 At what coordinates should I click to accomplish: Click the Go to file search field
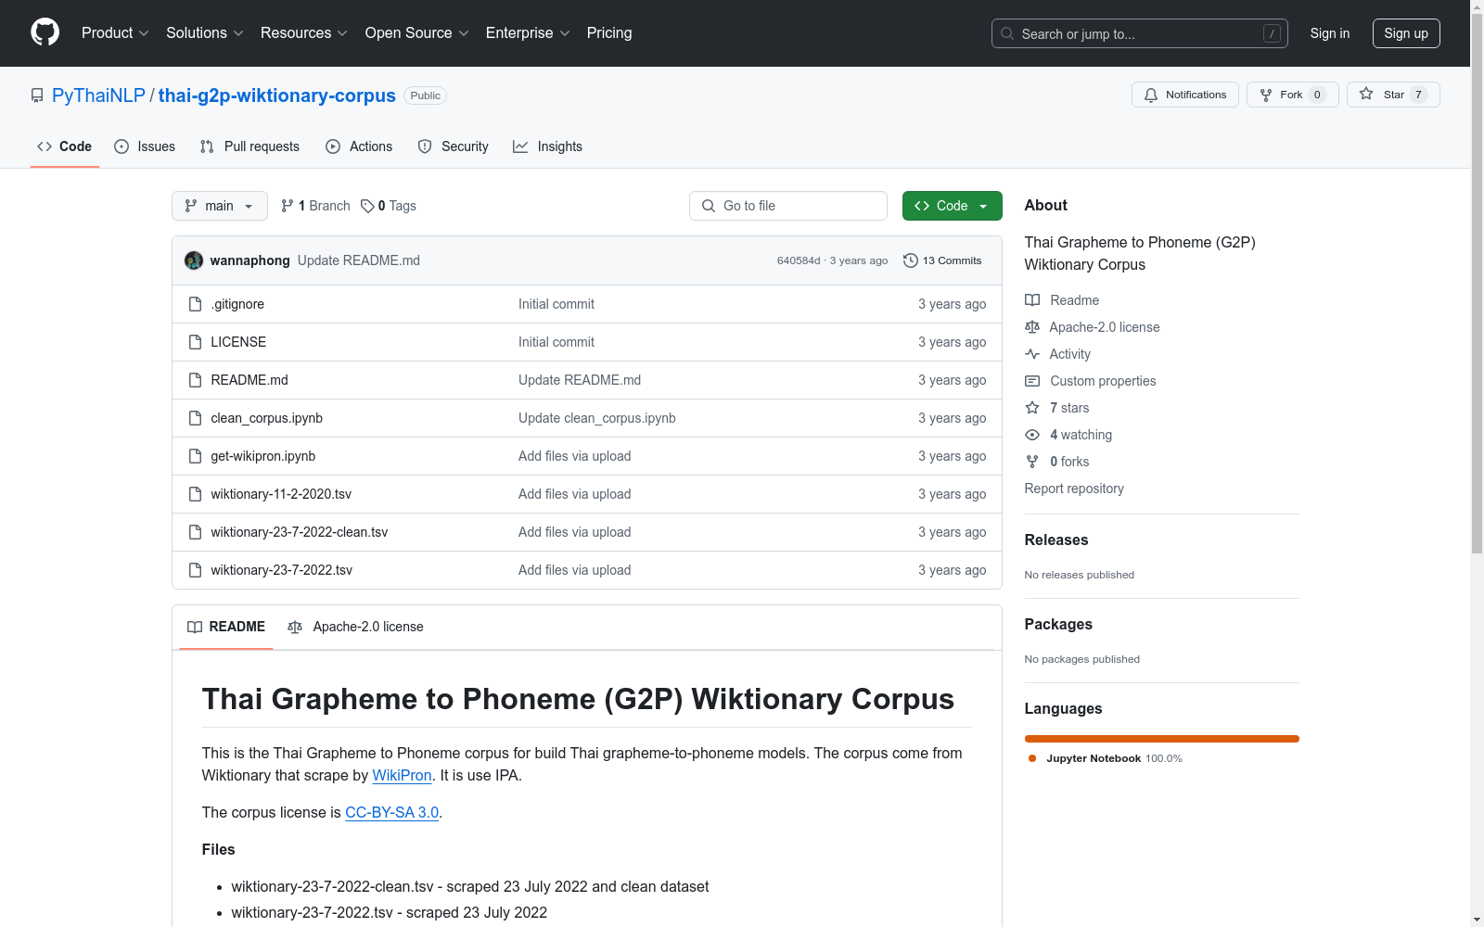tap(788, 206)
